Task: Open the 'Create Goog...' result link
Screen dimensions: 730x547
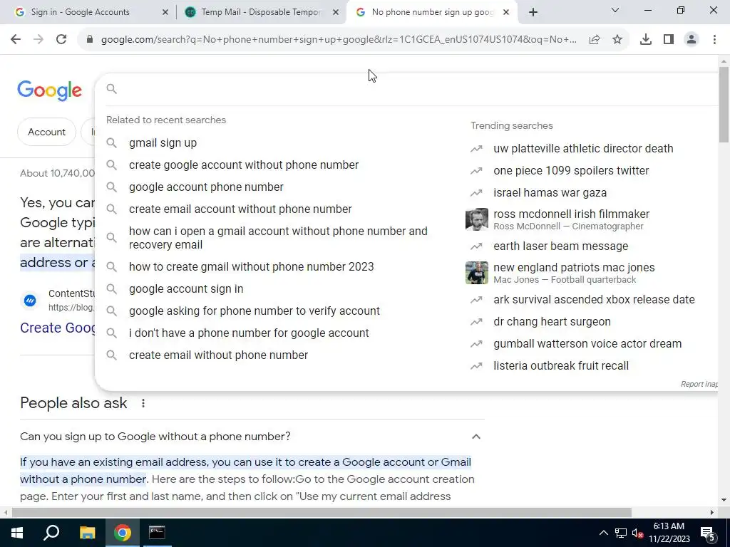Action: pos(57,328)
